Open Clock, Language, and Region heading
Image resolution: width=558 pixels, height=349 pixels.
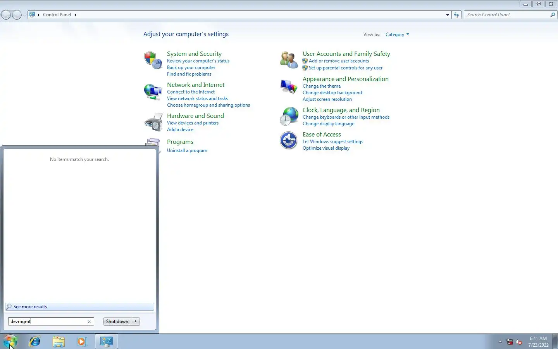(341, 110)
